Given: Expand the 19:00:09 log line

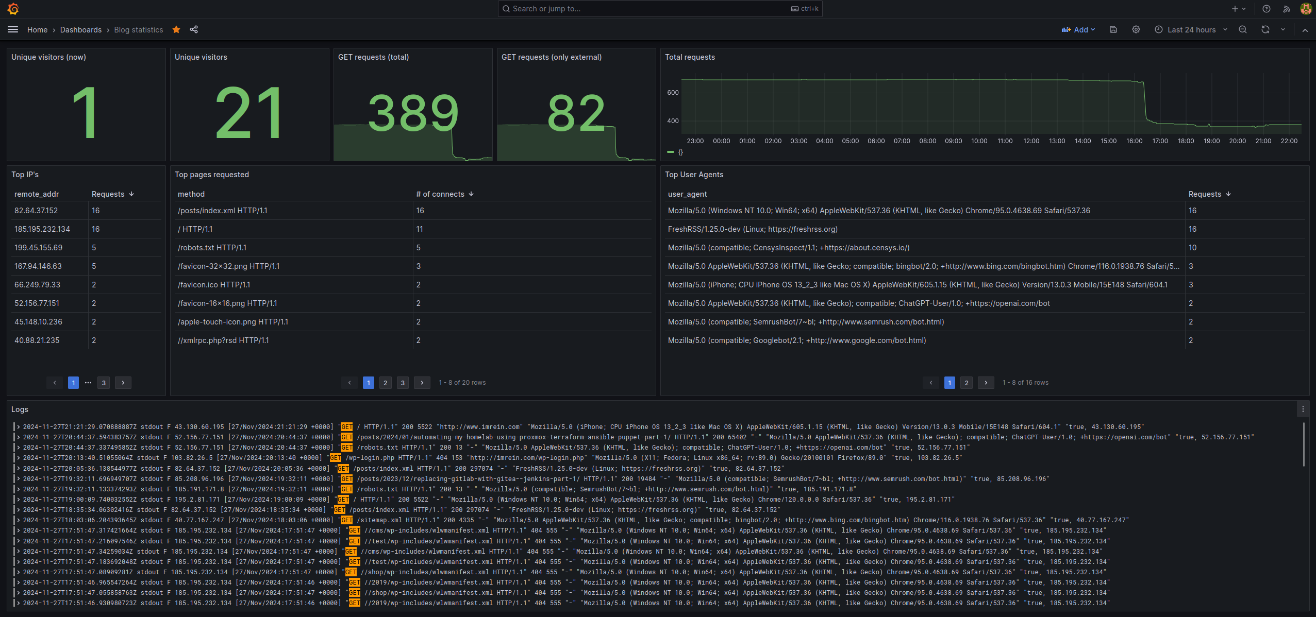Looking at the screenshot, I should pyautogui.click(x=19, y=500).
